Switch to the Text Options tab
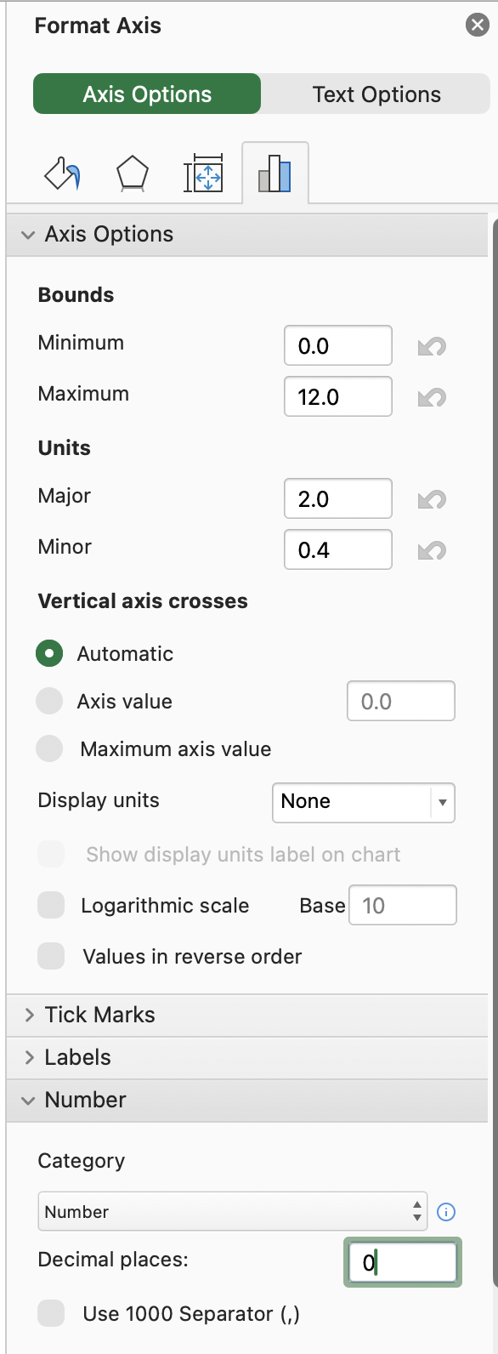The height and width of the screenshot is (1354, 498). pos(376,94)
